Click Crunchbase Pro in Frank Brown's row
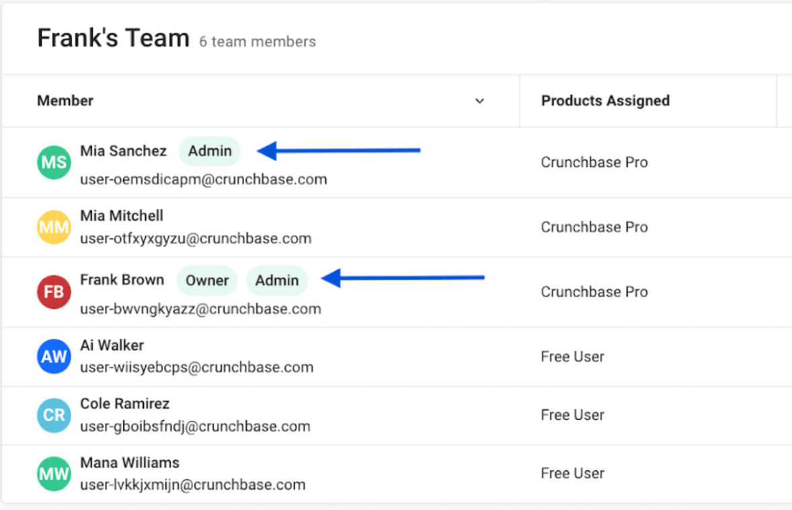The height and width of the screenshot is (510, 792). point(594,292)
